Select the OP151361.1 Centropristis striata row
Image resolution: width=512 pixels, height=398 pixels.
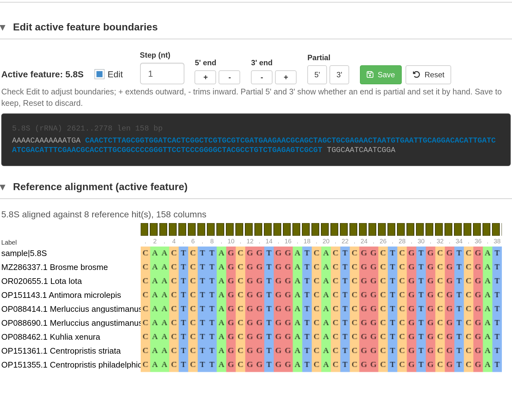(x=61, y=351)
